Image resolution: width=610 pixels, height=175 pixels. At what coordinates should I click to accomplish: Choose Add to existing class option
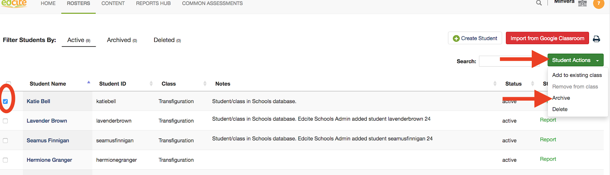pos(577,75)
